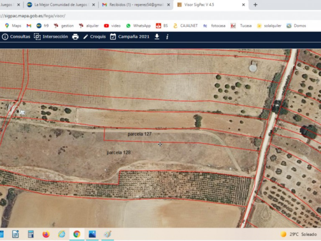Open the WhatsApp bookmark
The width and height of the screenshot is (321, 241).
(x=139, y=26)
